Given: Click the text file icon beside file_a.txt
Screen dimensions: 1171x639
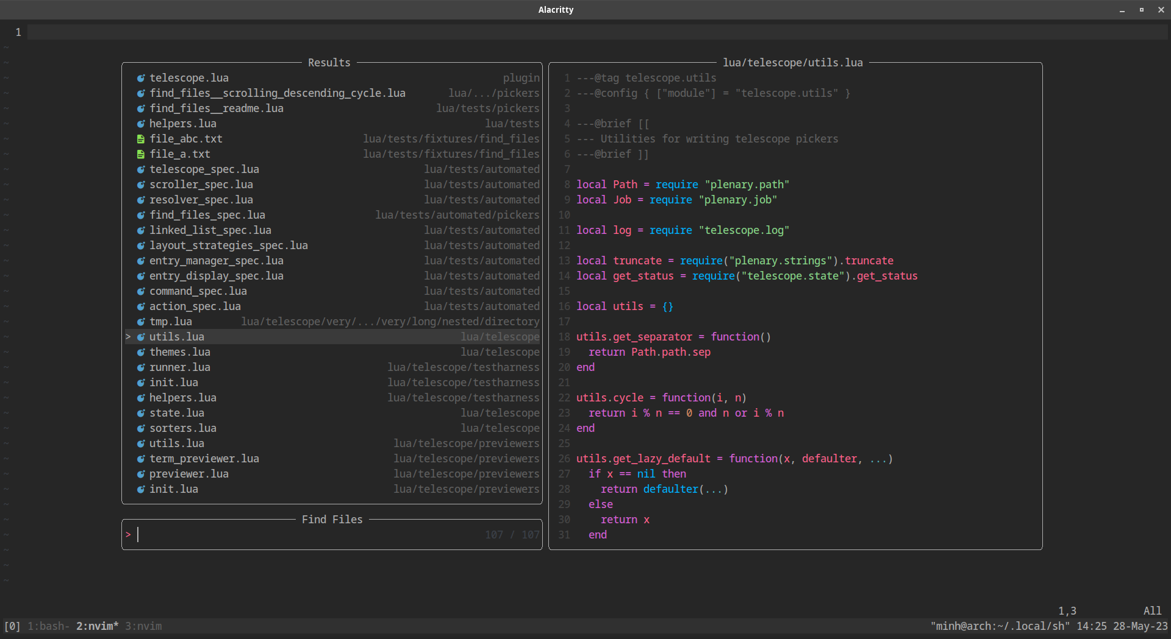Looking at the screenshot, I should pyautogui.click(x=141, y=154).
